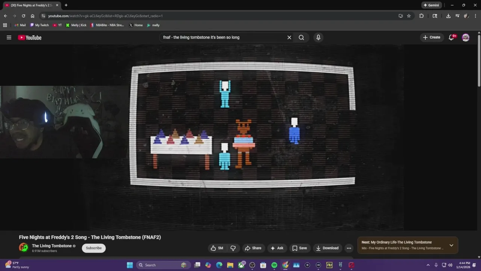
Task: Open the Mail bookmark
Action: click(20, 25)
